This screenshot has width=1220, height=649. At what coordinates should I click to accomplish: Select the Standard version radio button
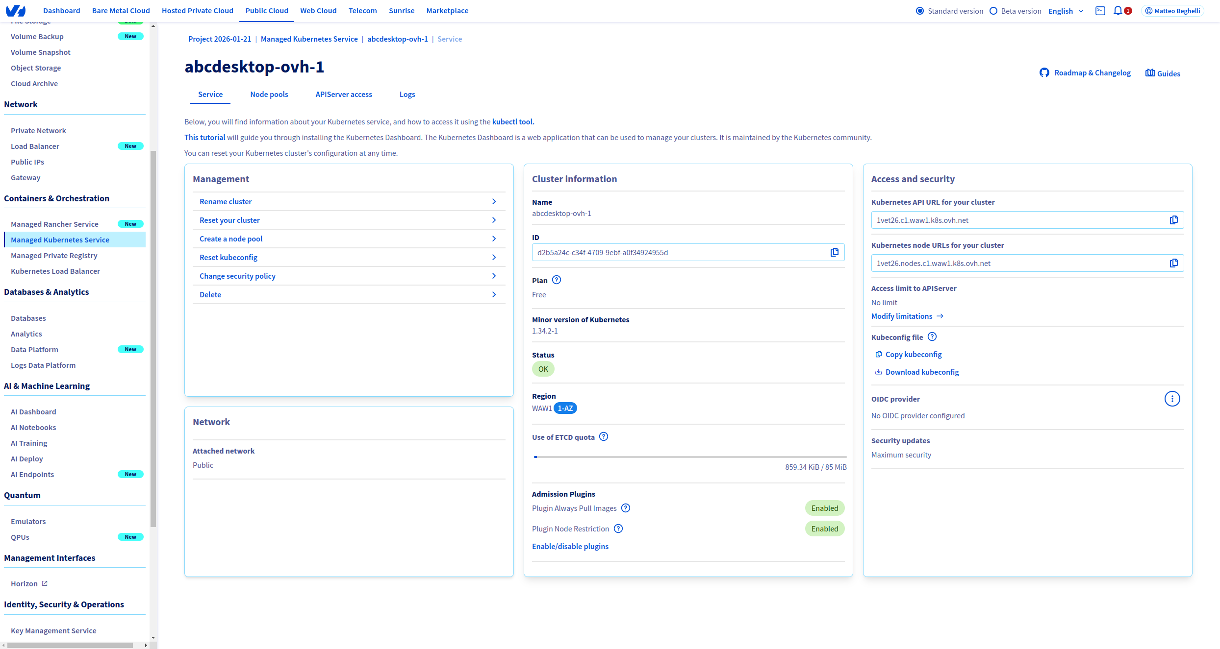(919, 10)
